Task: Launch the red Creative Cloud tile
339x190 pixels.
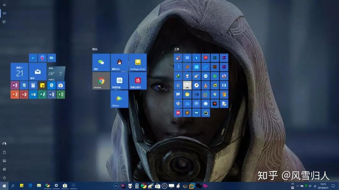Action: [x=206, y=58]
